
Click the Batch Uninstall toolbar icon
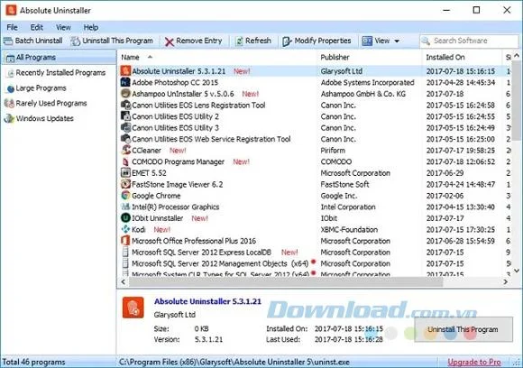click(8, 41)
